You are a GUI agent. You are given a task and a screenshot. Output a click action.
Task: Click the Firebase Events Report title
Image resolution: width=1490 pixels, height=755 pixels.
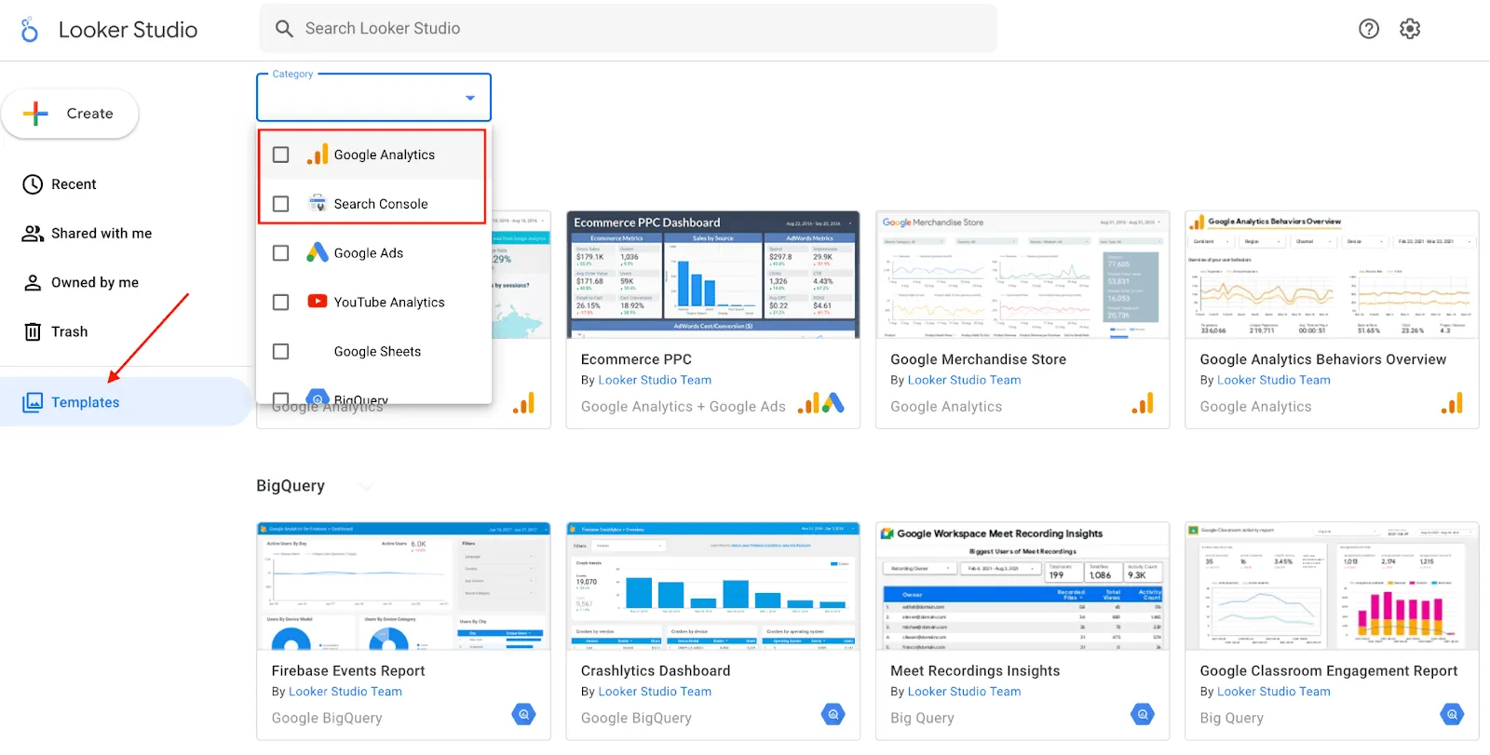348,670
